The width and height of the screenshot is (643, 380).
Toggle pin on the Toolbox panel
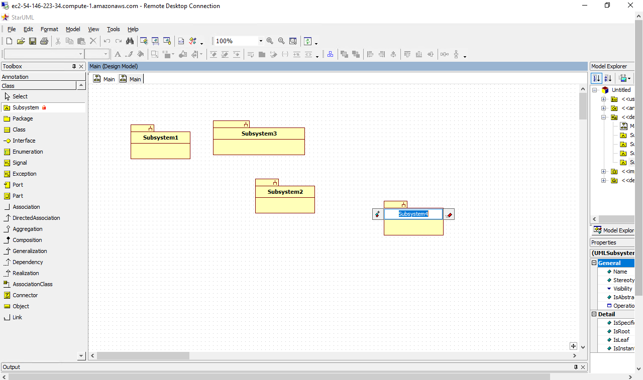[x=74, y=66]
